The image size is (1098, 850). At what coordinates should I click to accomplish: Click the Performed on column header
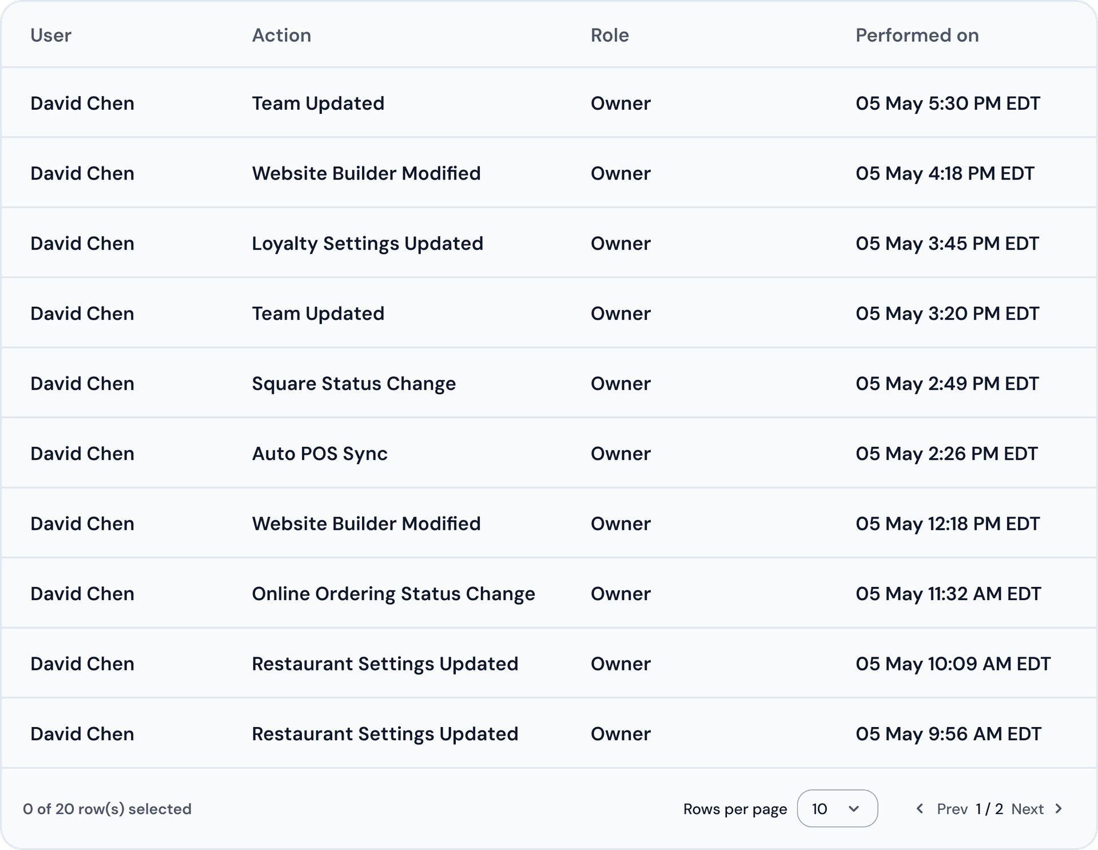click(917, 35)
